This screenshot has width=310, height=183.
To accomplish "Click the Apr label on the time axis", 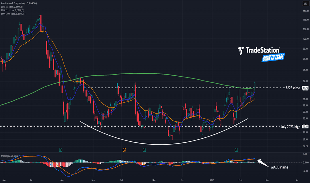I will click(x=297, y=180).
